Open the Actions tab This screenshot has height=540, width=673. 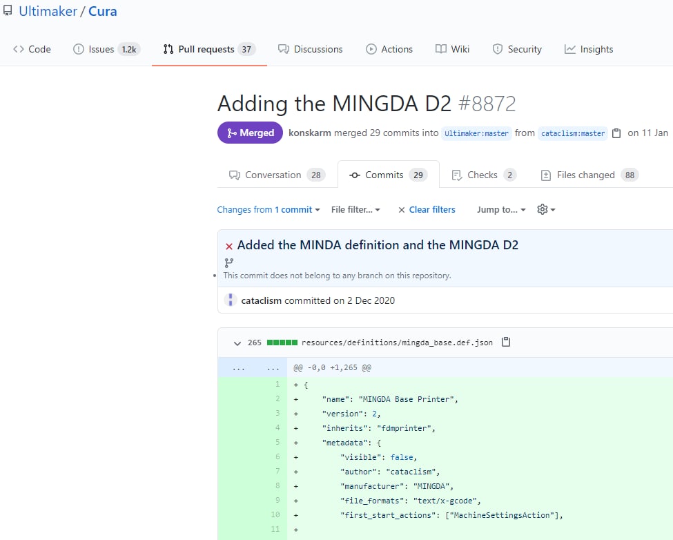[389, 49]
